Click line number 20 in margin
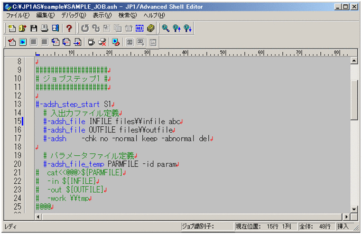This screenshot has height=235, width=362. [x=18, y=164]
